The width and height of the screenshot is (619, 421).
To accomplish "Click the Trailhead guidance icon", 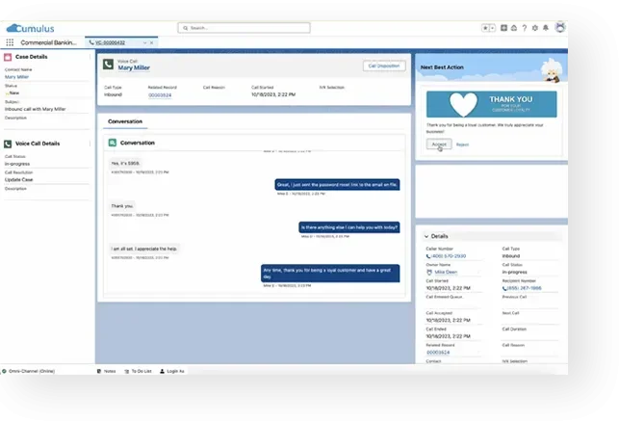I will [516, 28].
